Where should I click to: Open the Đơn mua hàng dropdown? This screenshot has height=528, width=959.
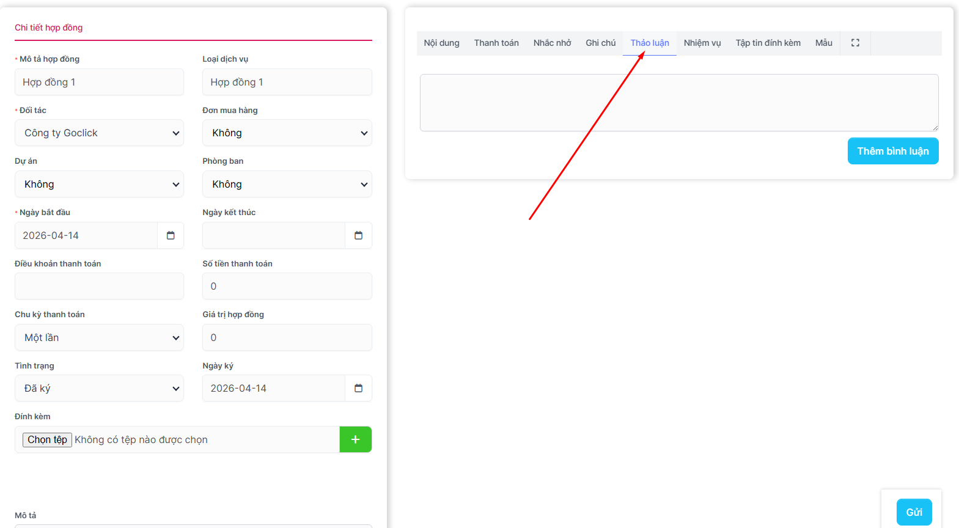click(287, 133)
